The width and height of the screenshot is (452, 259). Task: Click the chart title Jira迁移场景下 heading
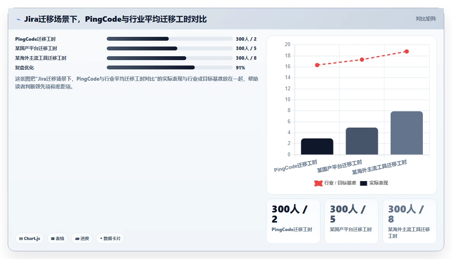coord(115,19)
